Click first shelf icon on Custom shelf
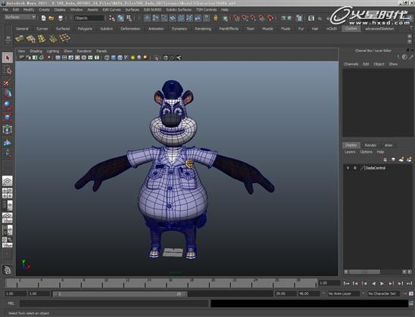The height and width of the screenshot is (317, 415). [x=19, y=39]
